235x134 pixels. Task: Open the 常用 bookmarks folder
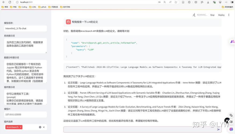pyautogui.click(x=5, y=7)
